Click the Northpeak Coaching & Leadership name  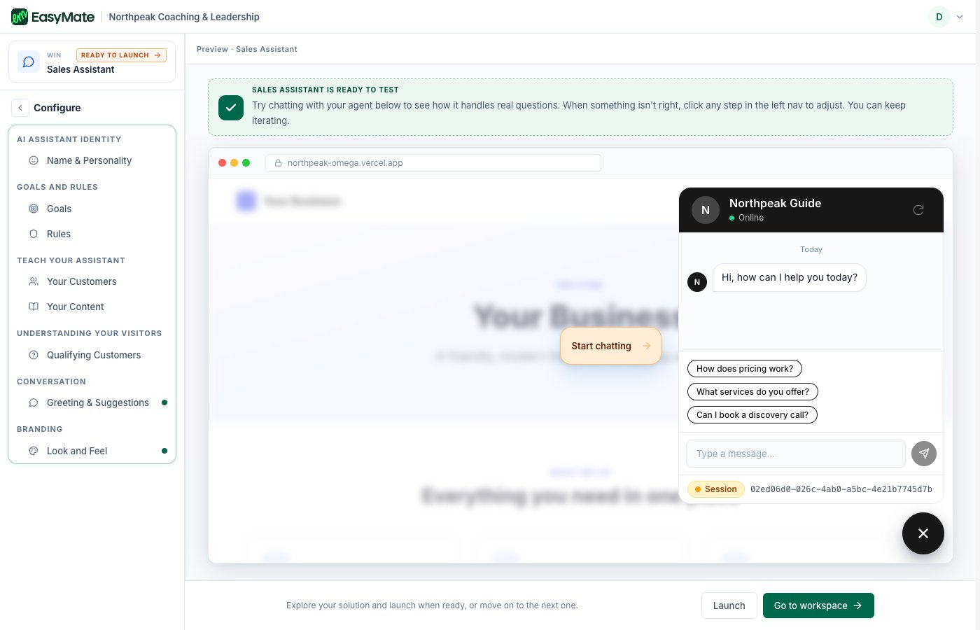184,17
